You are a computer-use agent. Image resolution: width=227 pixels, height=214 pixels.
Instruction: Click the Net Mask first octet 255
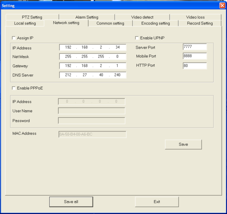pyautogui.click(x=68, y=56)
